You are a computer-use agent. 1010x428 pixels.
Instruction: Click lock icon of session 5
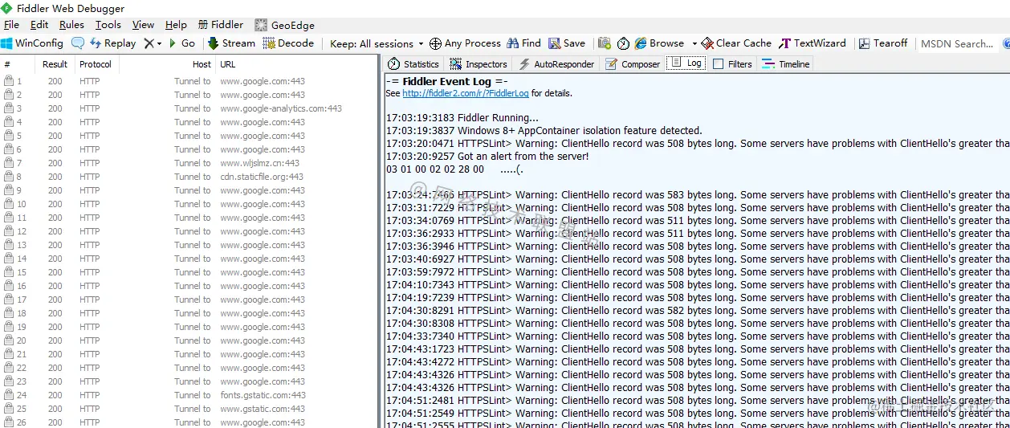pyautogui.click(x=9, y=136)
